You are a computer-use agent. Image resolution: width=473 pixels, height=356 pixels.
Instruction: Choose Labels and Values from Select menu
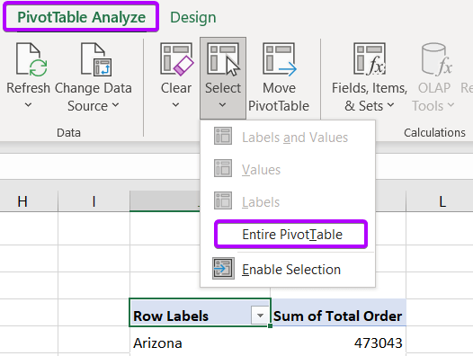coord(288,138)
